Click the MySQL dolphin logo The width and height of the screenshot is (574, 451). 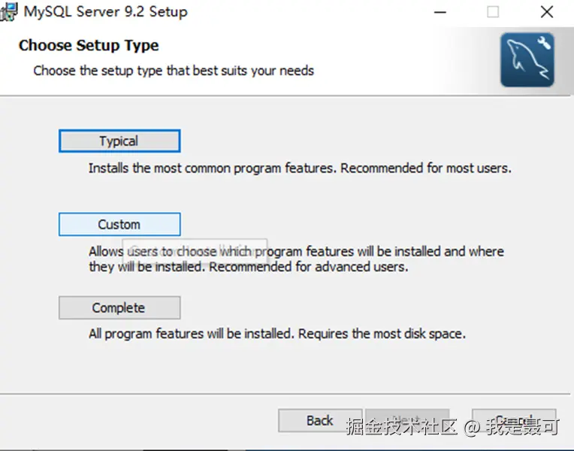click(527, 59)
